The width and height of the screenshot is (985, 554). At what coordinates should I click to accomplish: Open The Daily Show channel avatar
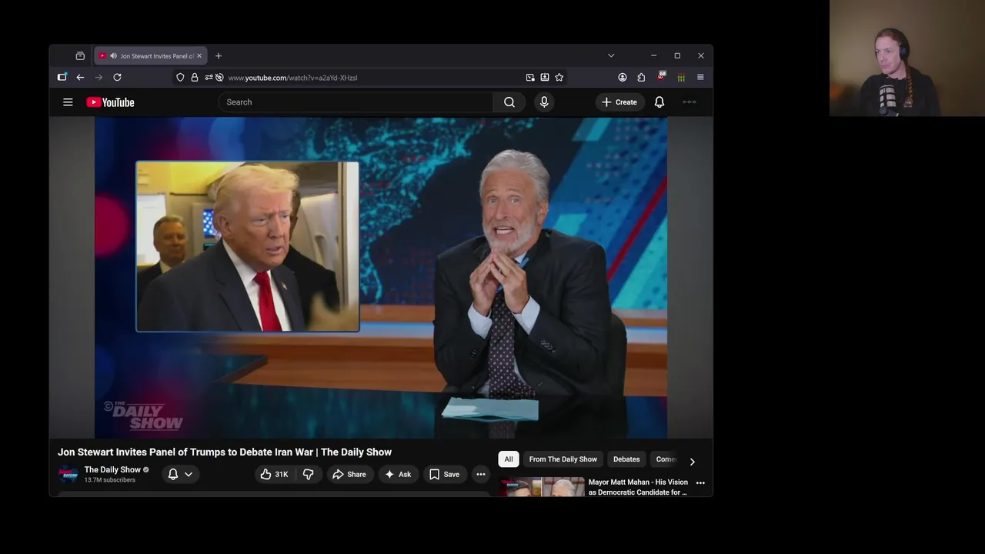click(68, 474)
